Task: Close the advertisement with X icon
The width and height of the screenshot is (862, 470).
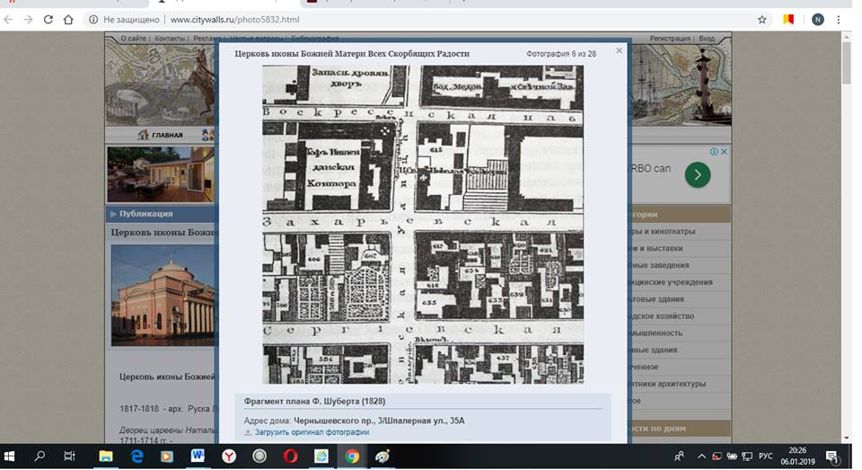Action: click(724, 151)
